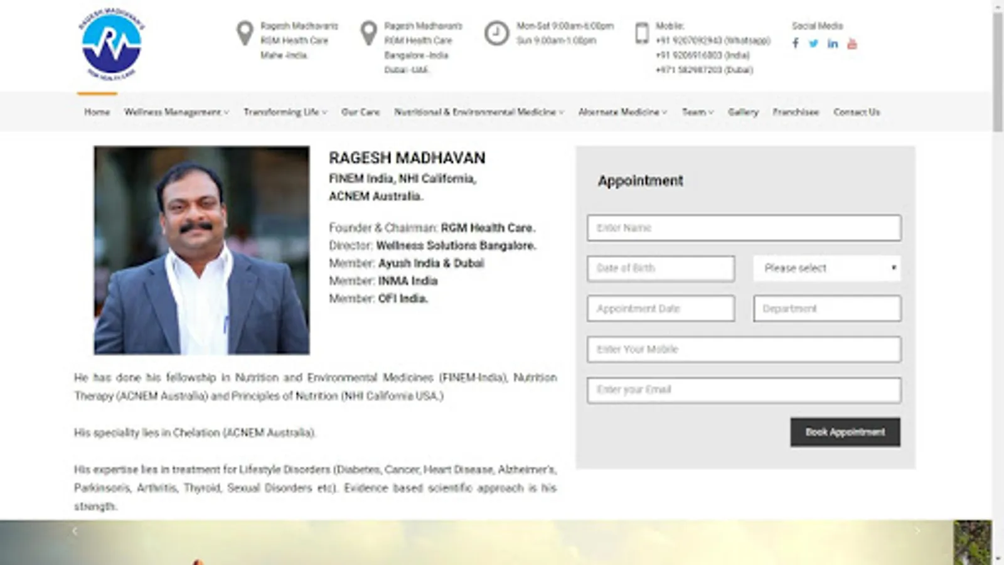Open the Gallery page
The height and width of the screenshot is (565, 1004).
point(744,112)
